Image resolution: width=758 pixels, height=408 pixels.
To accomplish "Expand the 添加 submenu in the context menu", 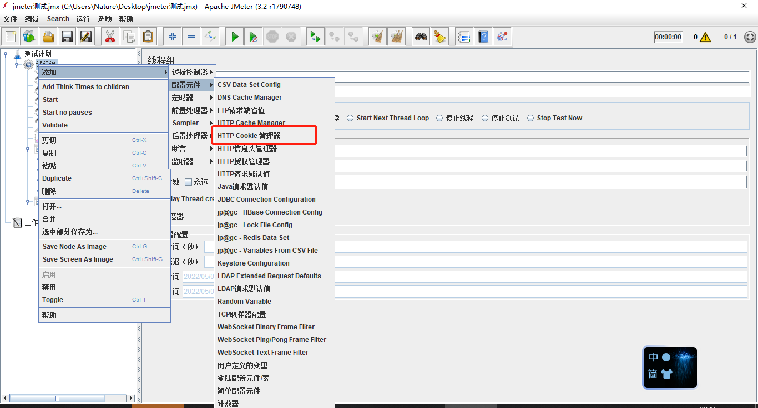I will tap(104, 72).
